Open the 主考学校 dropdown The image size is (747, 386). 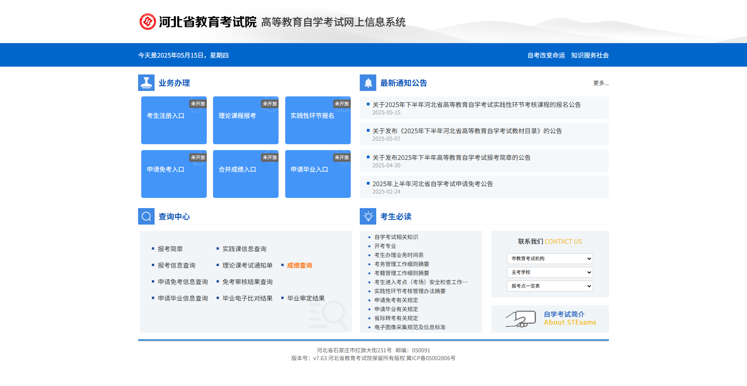click(550, 272)
